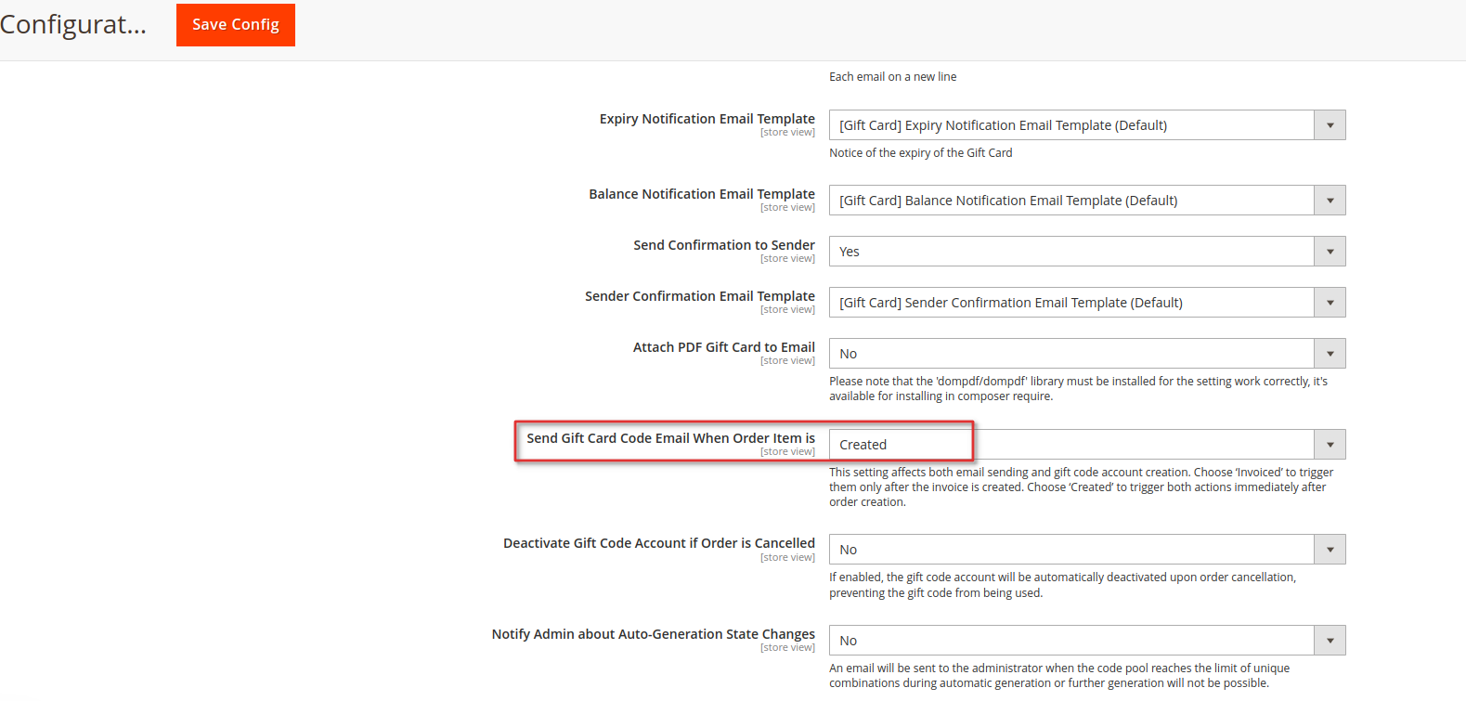Click the Configuration page title
This screenshot has width=1466, height=701.
point(73,24)
